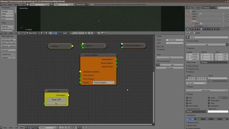Click green input socket on Key Pressed node

click(44, 104)
